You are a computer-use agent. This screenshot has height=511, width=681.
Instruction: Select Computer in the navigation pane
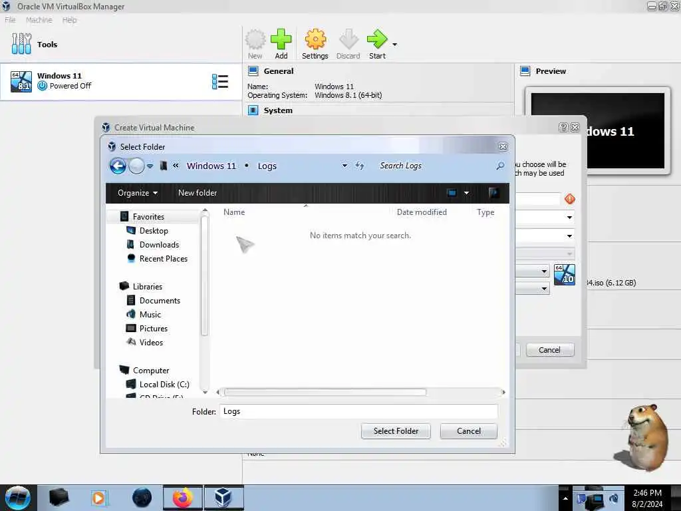[151, 370]
